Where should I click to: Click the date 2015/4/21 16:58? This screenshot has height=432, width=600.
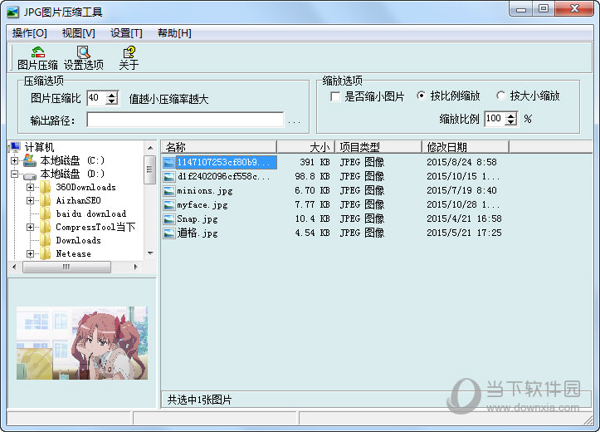[x=464, y=218]
